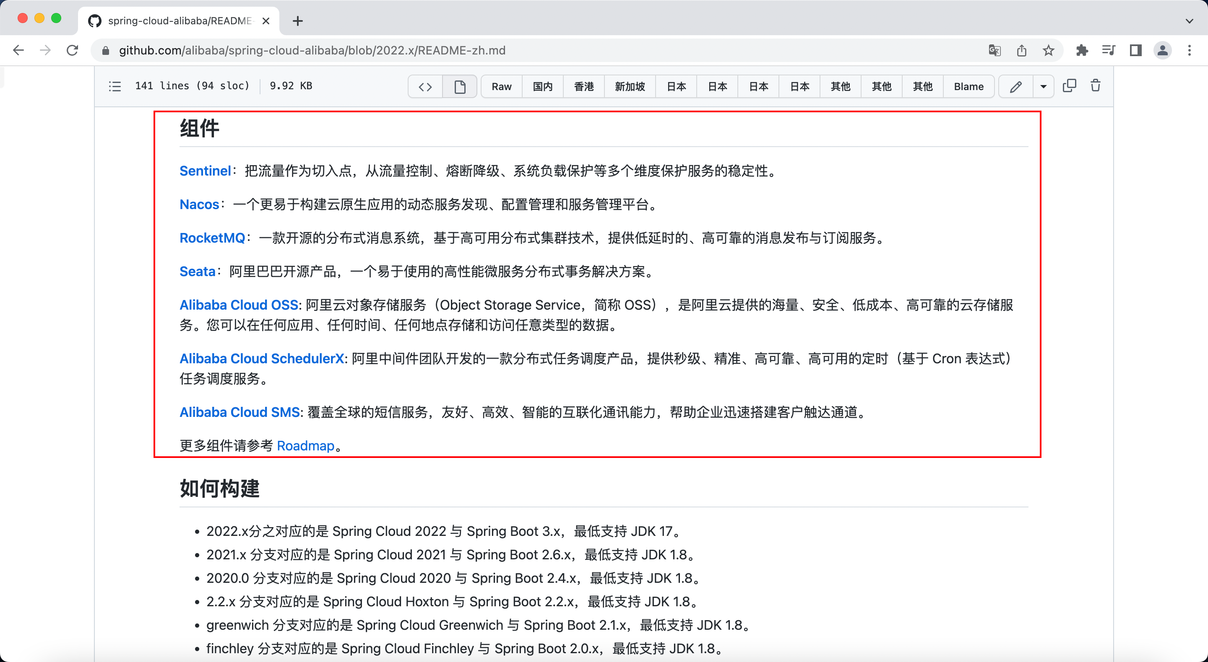Select the '141 lines (94 sloc)' text
This screenshot has width=1208, height=662.
pyautogui.click(x=192, y=86)
